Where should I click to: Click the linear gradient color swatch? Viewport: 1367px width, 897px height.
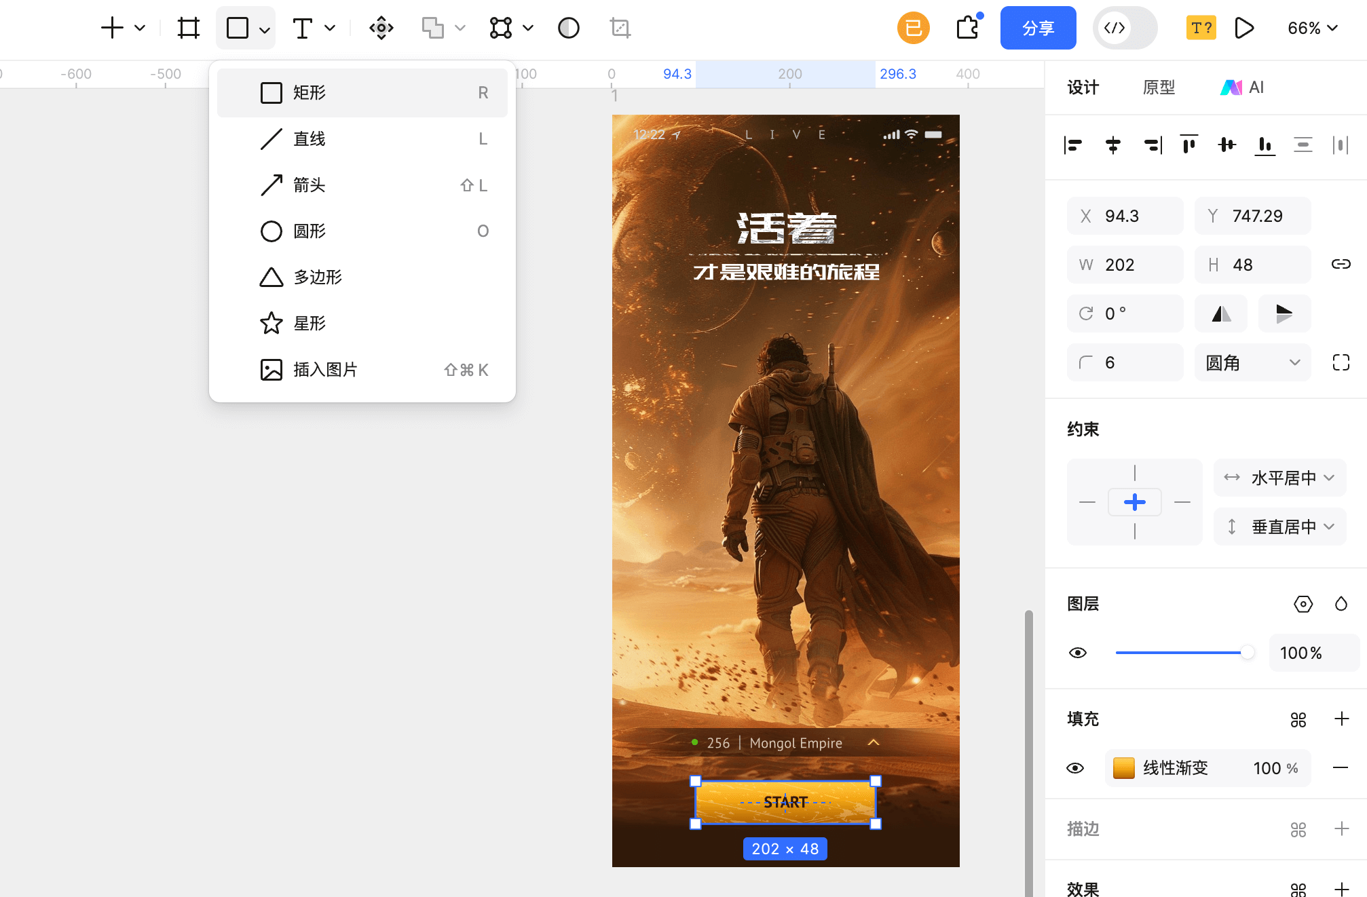1123,768
